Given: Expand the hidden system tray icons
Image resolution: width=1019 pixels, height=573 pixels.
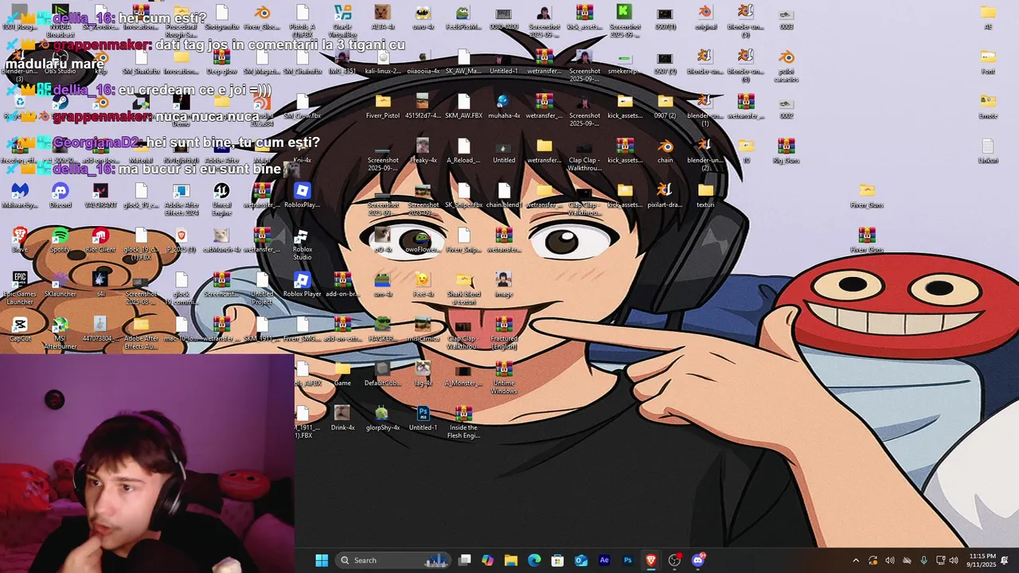Looking at the screenshot, I should [856, 560].
